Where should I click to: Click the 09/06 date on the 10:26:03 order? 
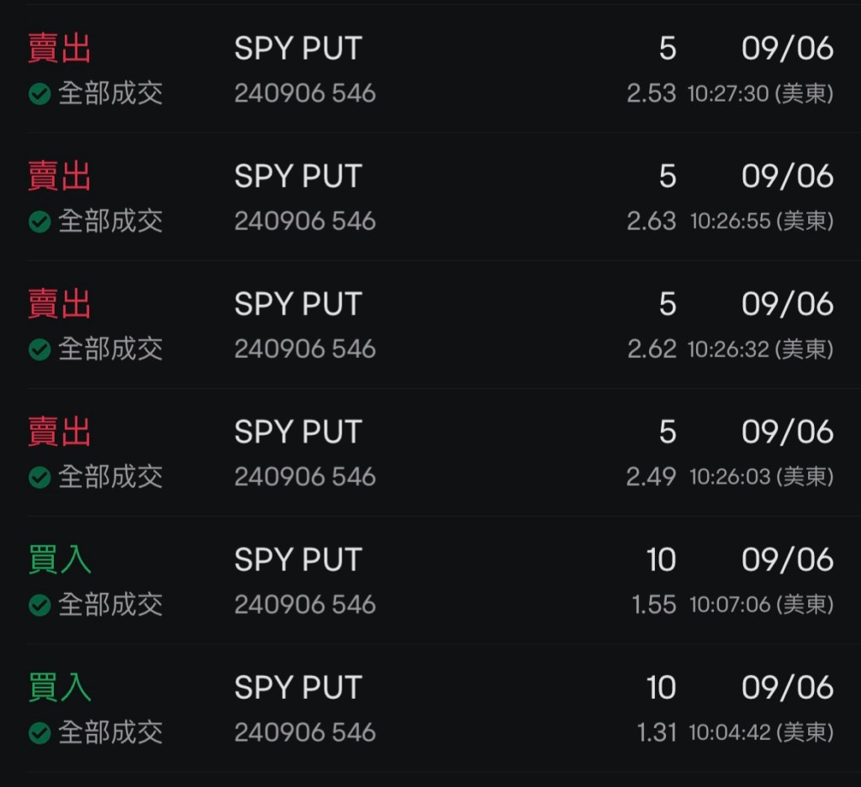[x=787, y=432]
